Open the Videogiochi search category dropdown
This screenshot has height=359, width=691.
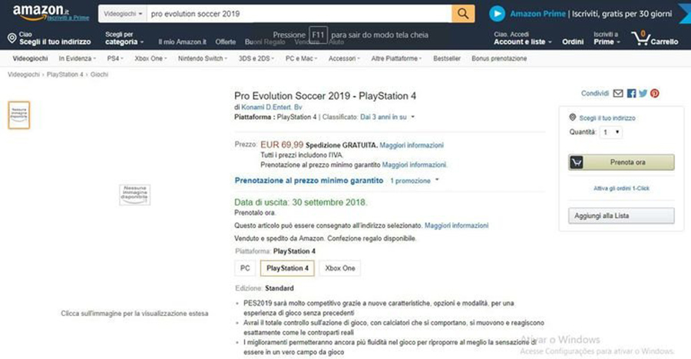click(123, 14)
